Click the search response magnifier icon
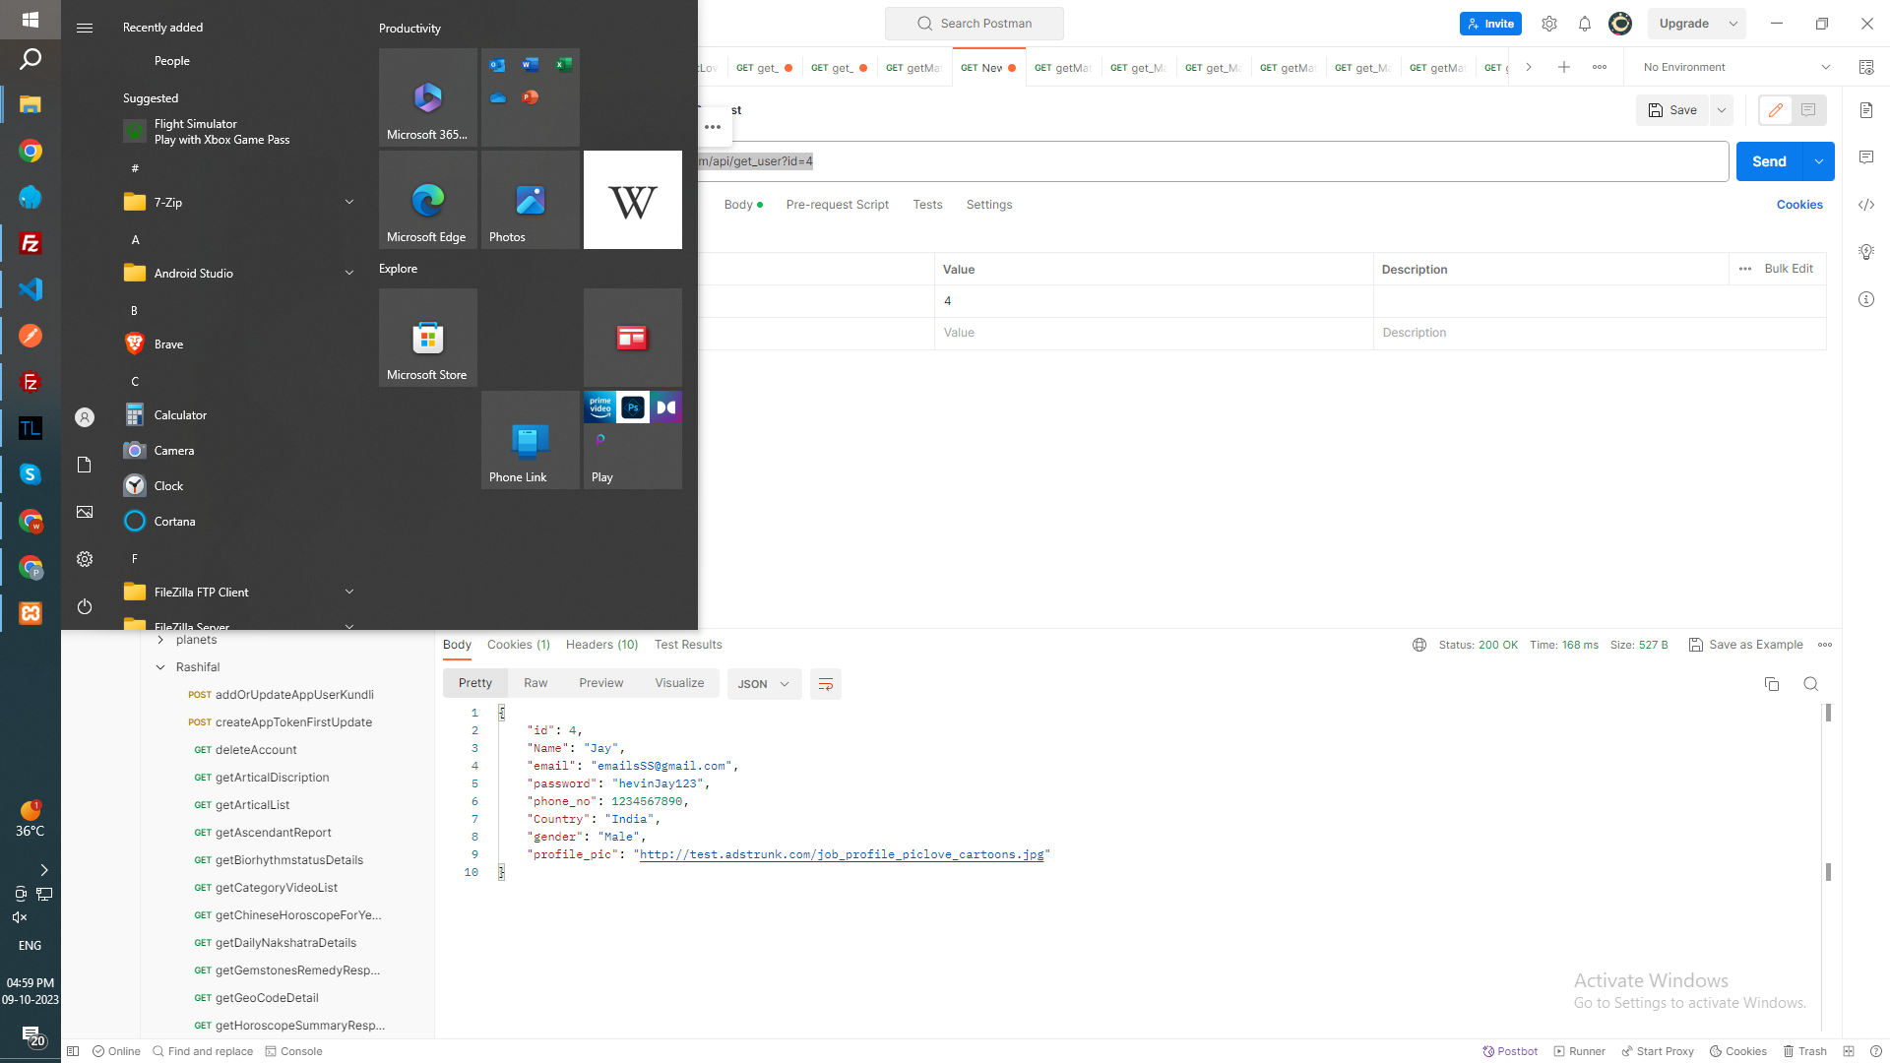Viewport: 1890px width, 1063px height. coord(1810,684)
